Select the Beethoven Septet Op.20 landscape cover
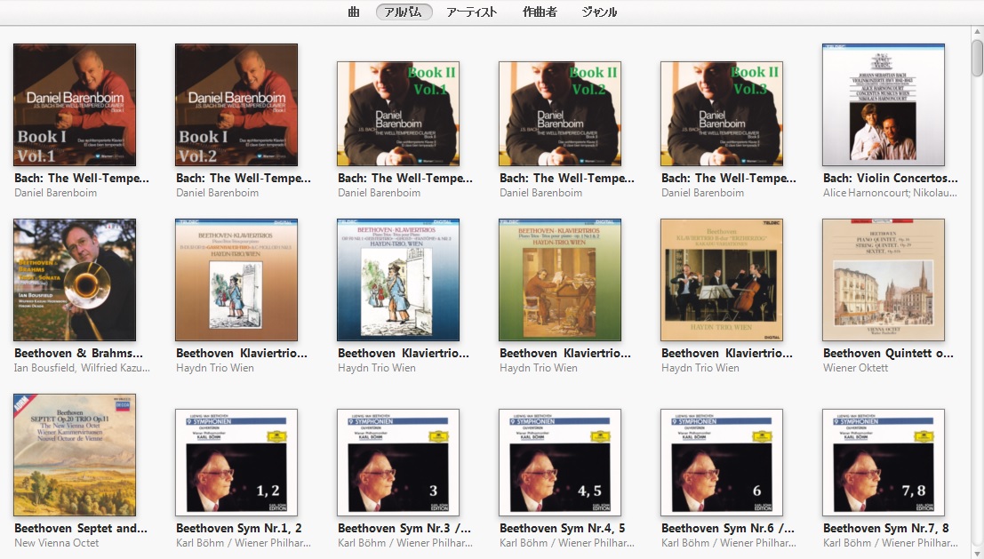984x559 pixels. (x=75, y=455)
